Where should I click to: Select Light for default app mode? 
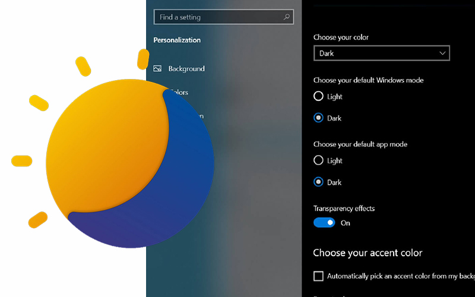318,160
